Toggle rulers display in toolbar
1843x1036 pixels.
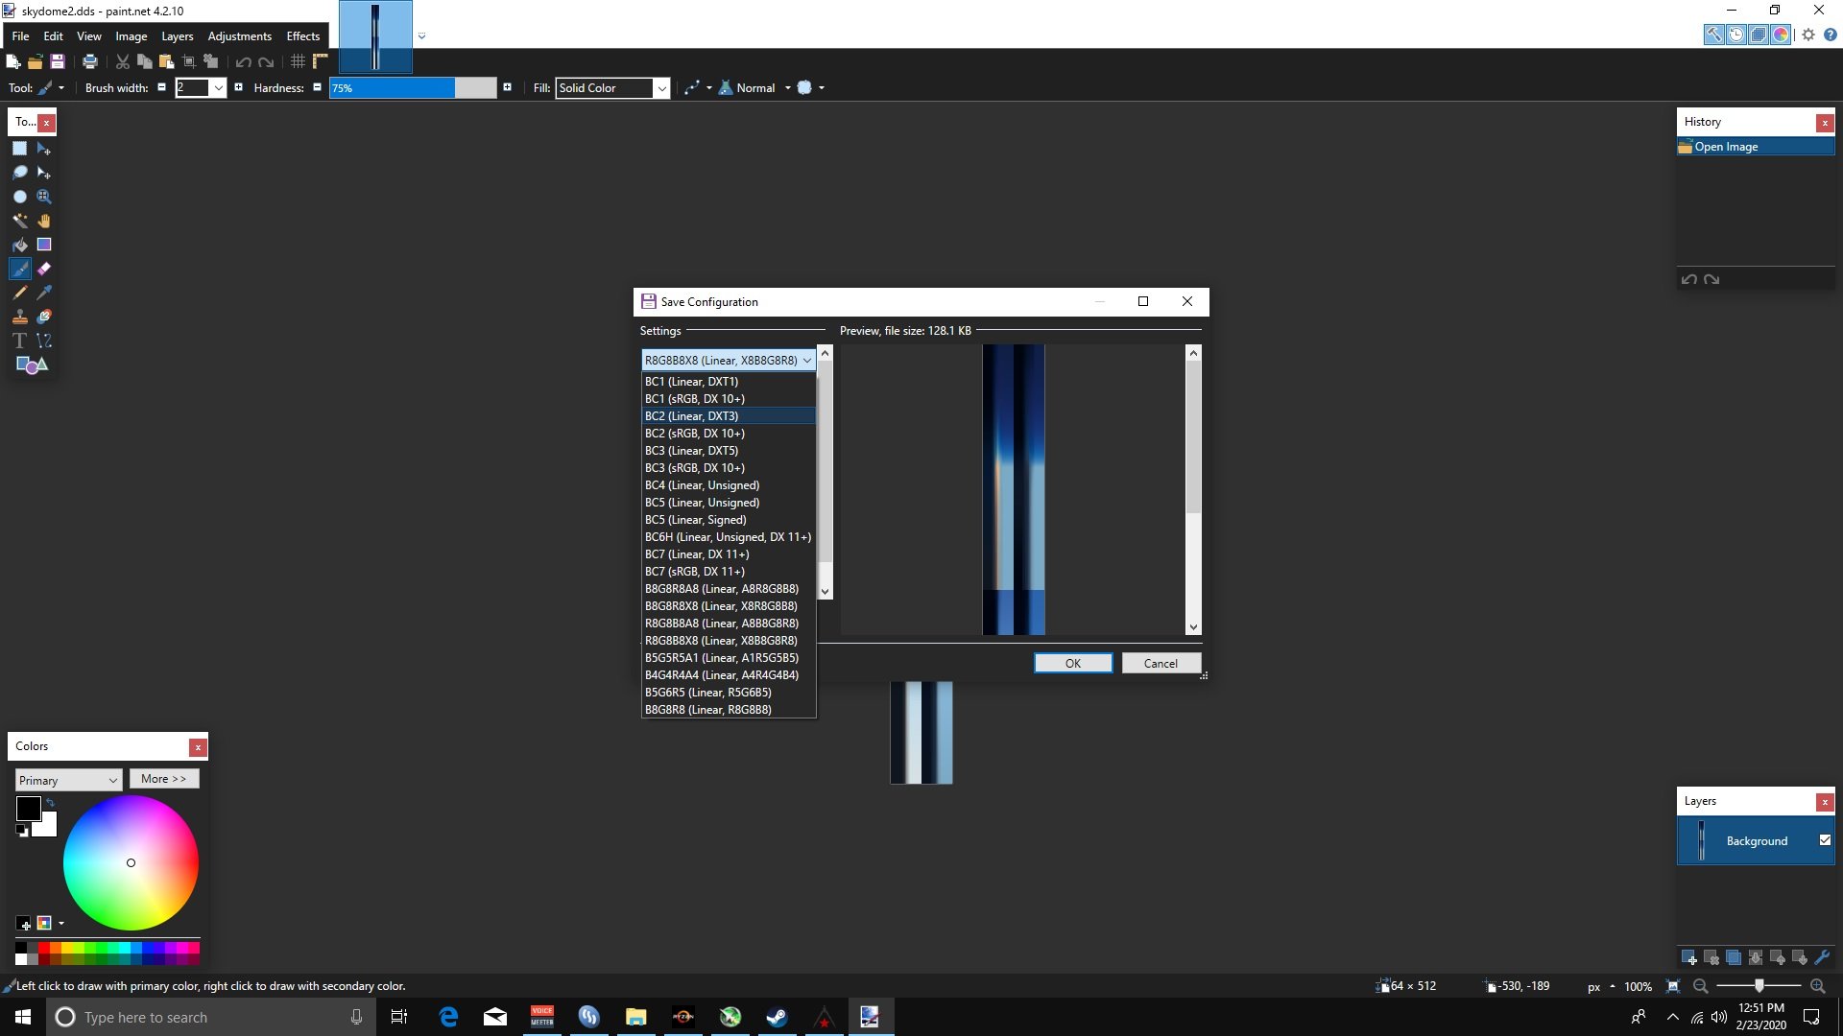[x=321, y=61]
